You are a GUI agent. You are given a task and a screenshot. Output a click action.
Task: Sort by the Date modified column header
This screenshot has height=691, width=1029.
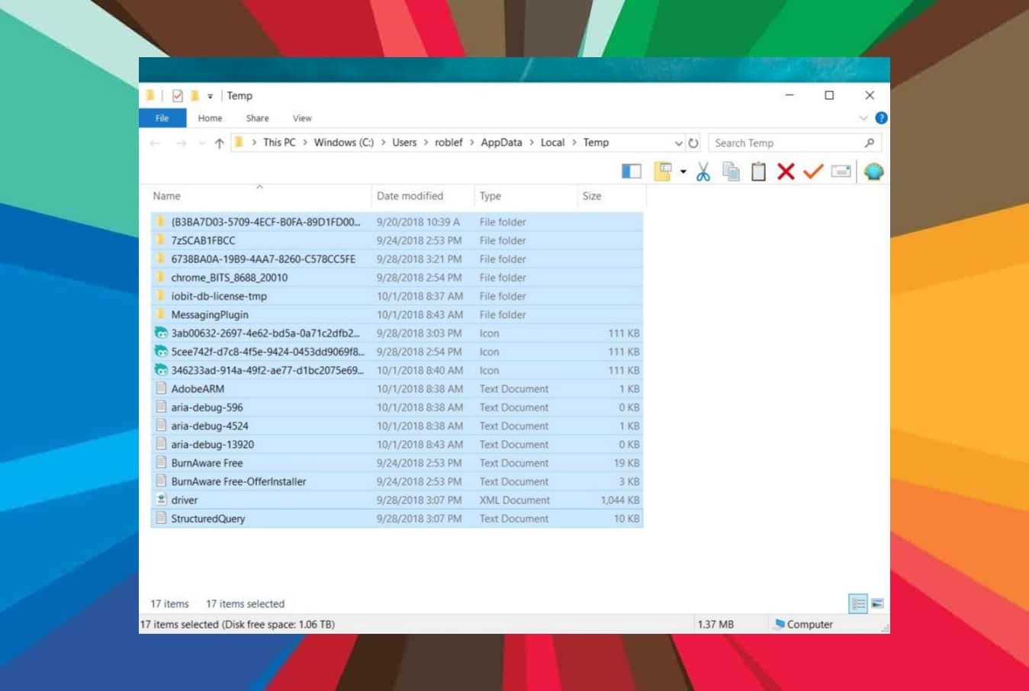click(x=423, y=196)
